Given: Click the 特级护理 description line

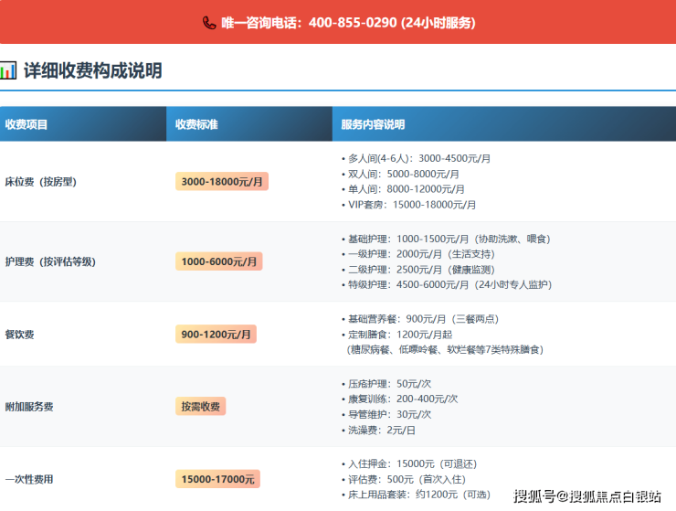Looking at the screenshot, I should [448, 284].
